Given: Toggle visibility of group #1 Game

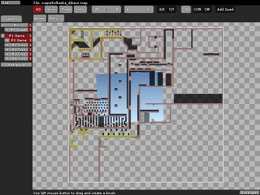Looking at the screenshot, I should (2, 36).
